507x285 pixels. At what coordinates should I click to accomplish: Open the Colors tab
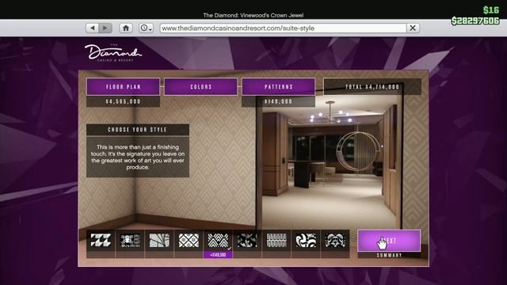click(x=200, y=86)
